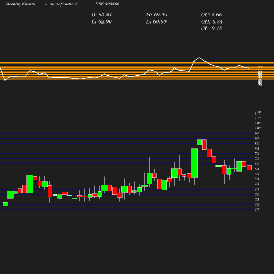Screen dimensions: 274x274
Task: Click the last red candlestick on the right
Action: (x=249, y=168)
